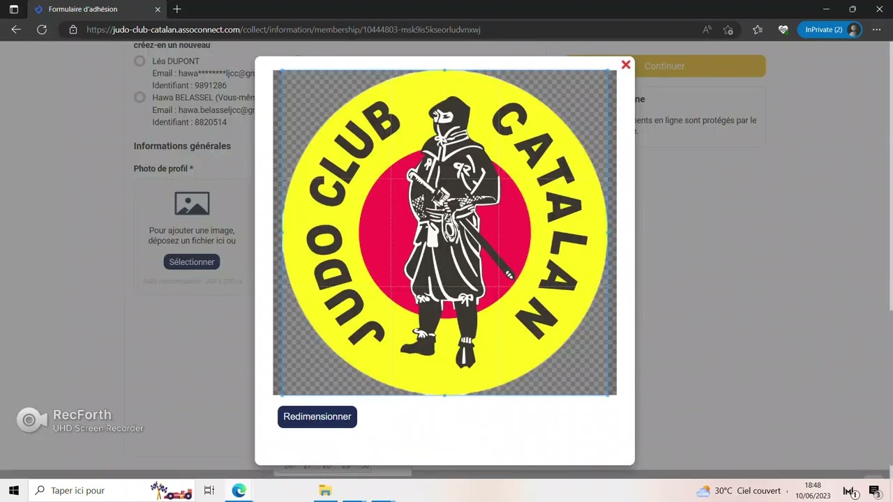Reload the page
The height and width of the screenshot is (502, 893).
click(42, 29)
